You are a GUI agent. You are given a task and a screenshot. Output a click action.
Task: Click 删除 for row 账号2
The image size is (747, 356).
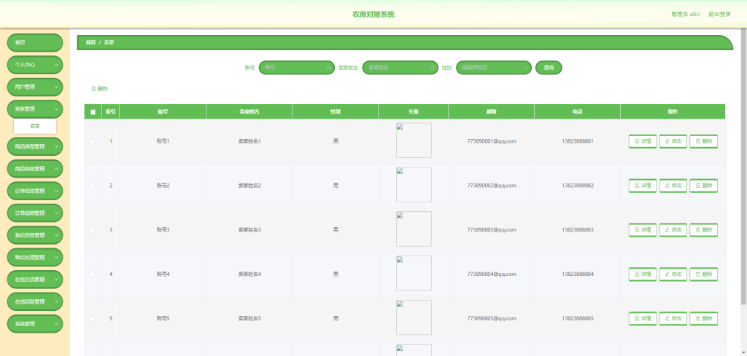704,186
